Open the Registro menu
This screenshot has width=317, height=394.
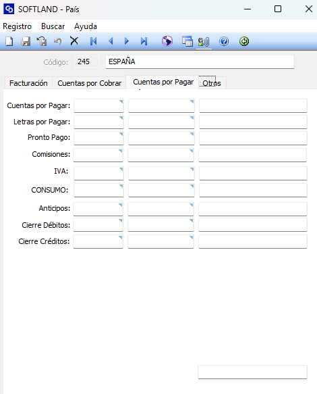[18, 26]
